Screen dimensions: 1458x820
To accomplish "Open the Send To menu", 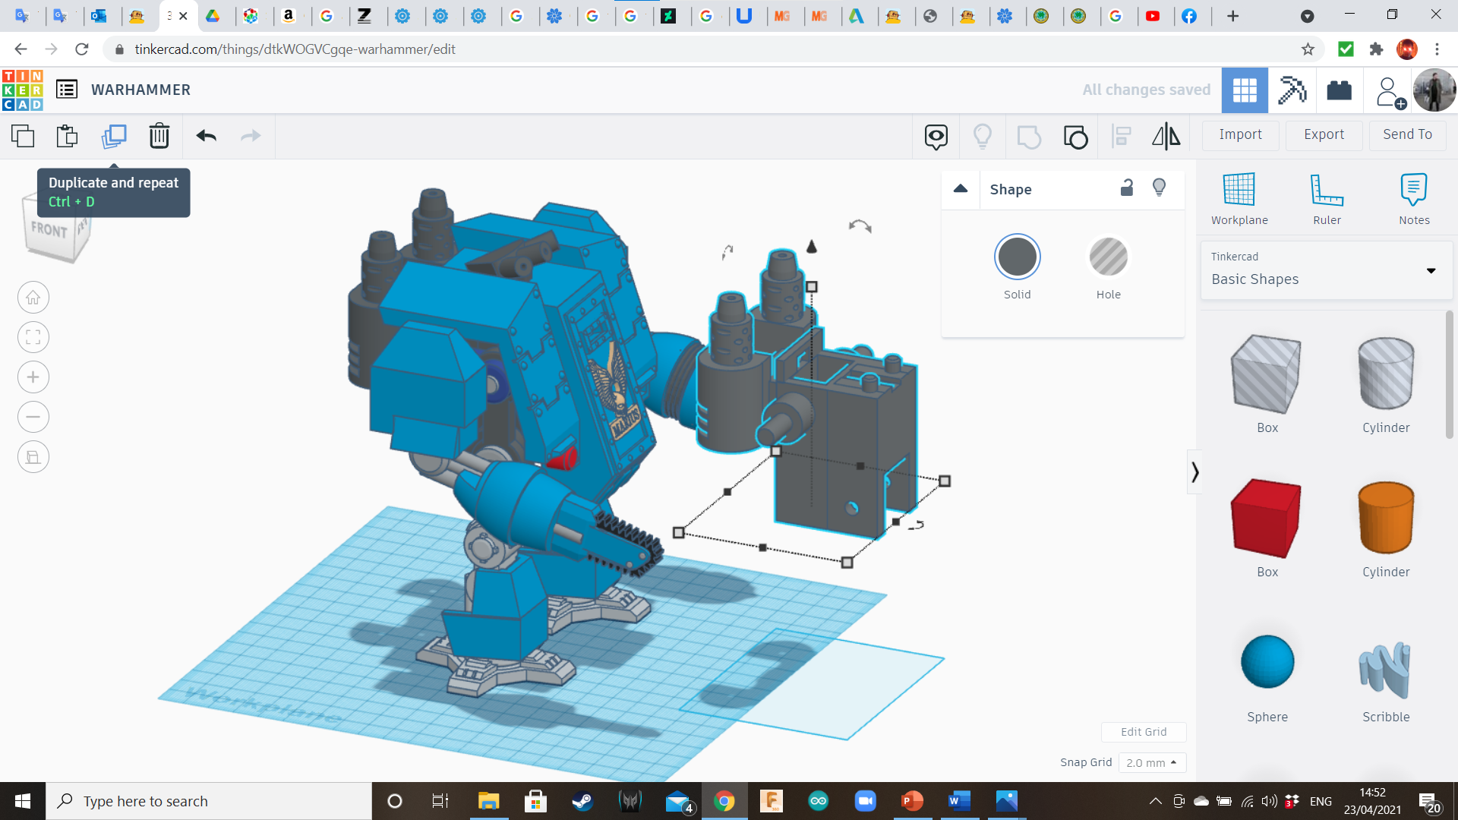I will pos(1407,134).
